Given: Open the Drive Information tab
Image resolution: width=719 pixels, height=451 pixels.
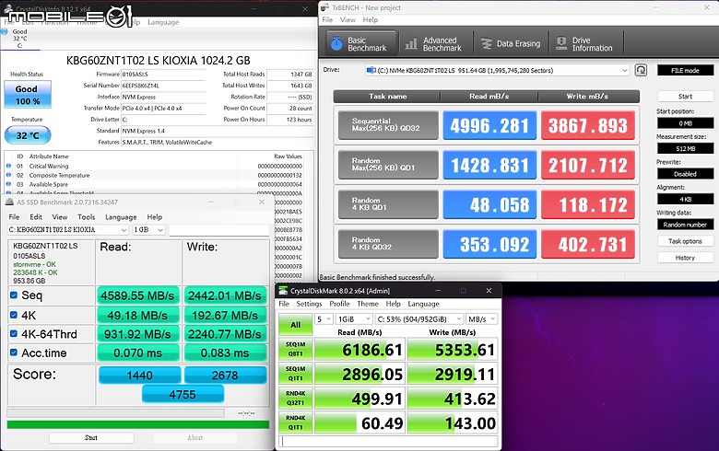Looking at the screenshot, I should click(585, 43).
